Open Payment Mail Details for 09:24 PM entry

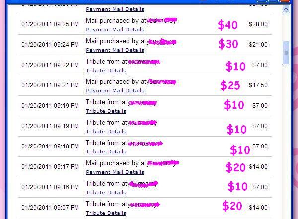click(115, 50)
